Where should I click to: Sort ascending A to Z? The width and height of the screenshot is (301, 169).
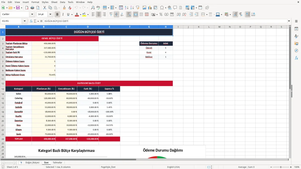click(x=126, y=8)
